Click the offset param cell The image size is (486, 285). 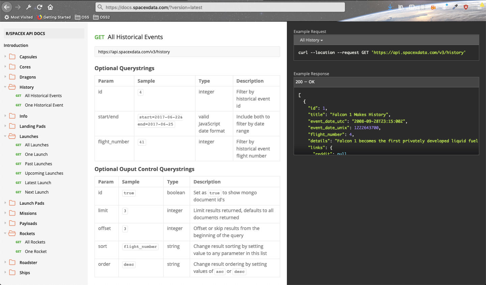[x=107, y=232]
